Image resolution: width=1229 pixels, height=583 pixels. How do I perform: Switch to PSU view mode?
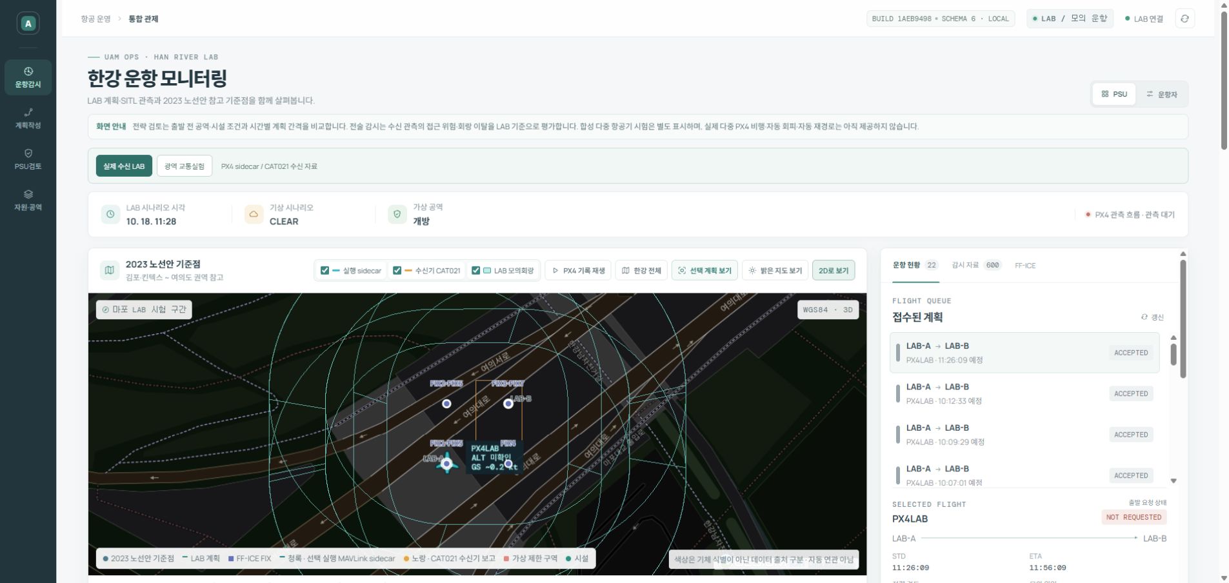click(1114, 94)
